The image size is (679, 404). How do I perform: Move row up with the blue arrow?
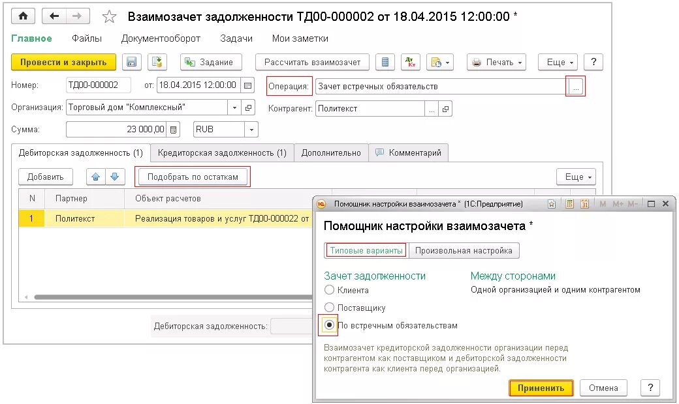coord(96,177)
